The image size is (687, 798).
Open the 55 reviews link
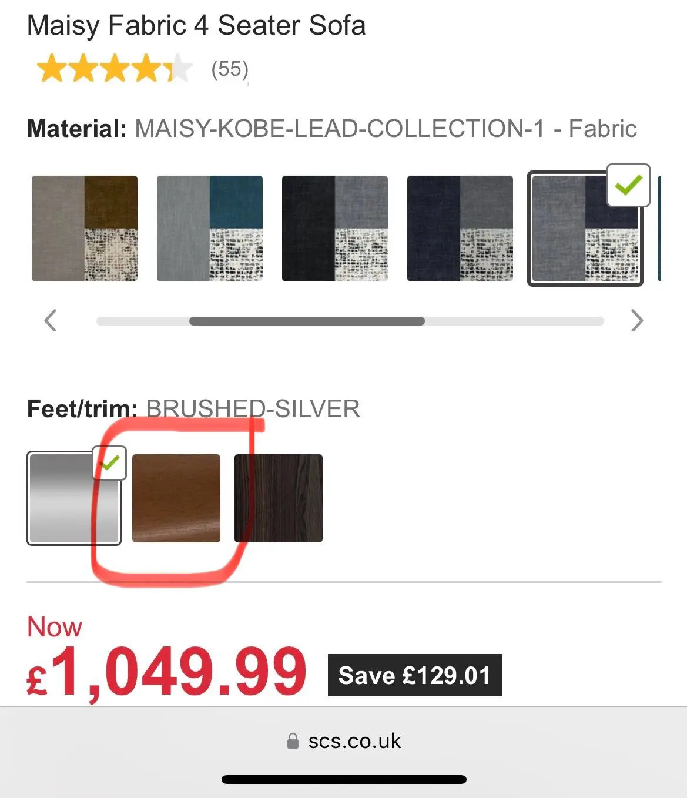pos(230,69)
